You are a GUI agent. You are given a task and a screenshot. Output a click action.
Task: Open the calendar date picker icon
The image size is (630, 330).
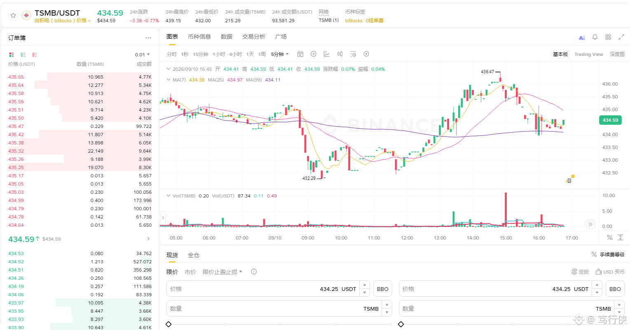tap(300, 54)
